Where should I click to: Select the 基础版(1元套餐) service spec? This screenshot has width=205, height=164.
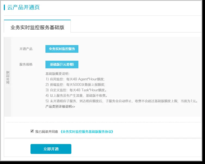[x=62, y=64]
